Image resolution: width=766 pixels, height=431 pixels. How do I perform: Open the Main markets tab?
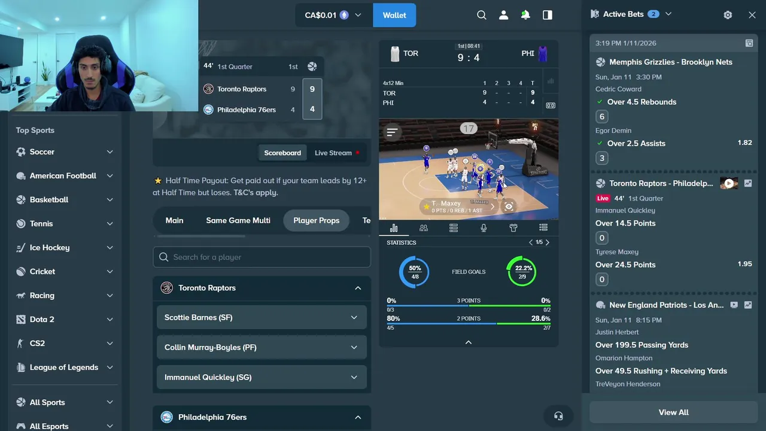click(x=174, y=220)
